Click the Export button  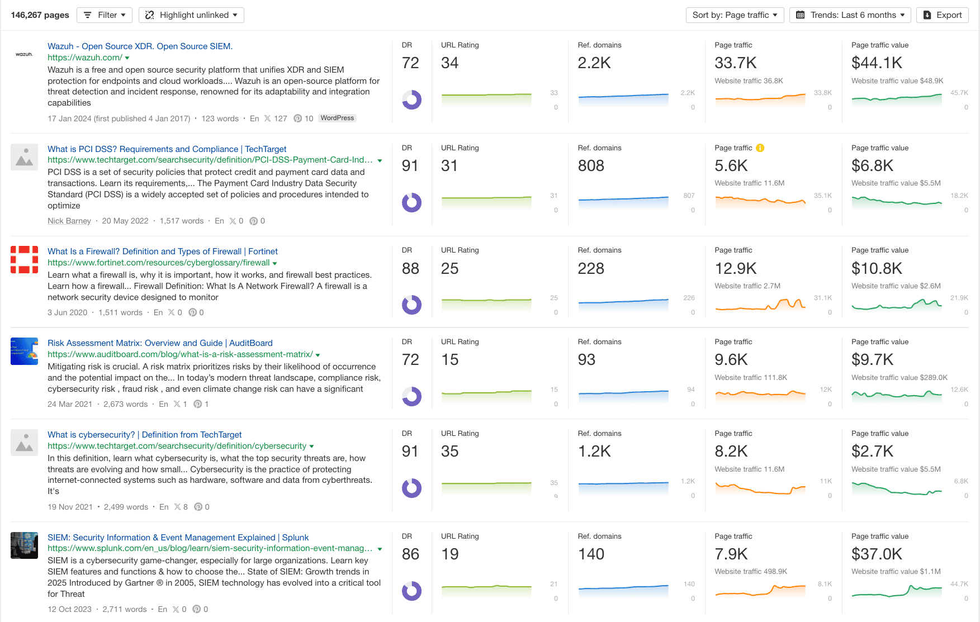click(x=942, y=15)
